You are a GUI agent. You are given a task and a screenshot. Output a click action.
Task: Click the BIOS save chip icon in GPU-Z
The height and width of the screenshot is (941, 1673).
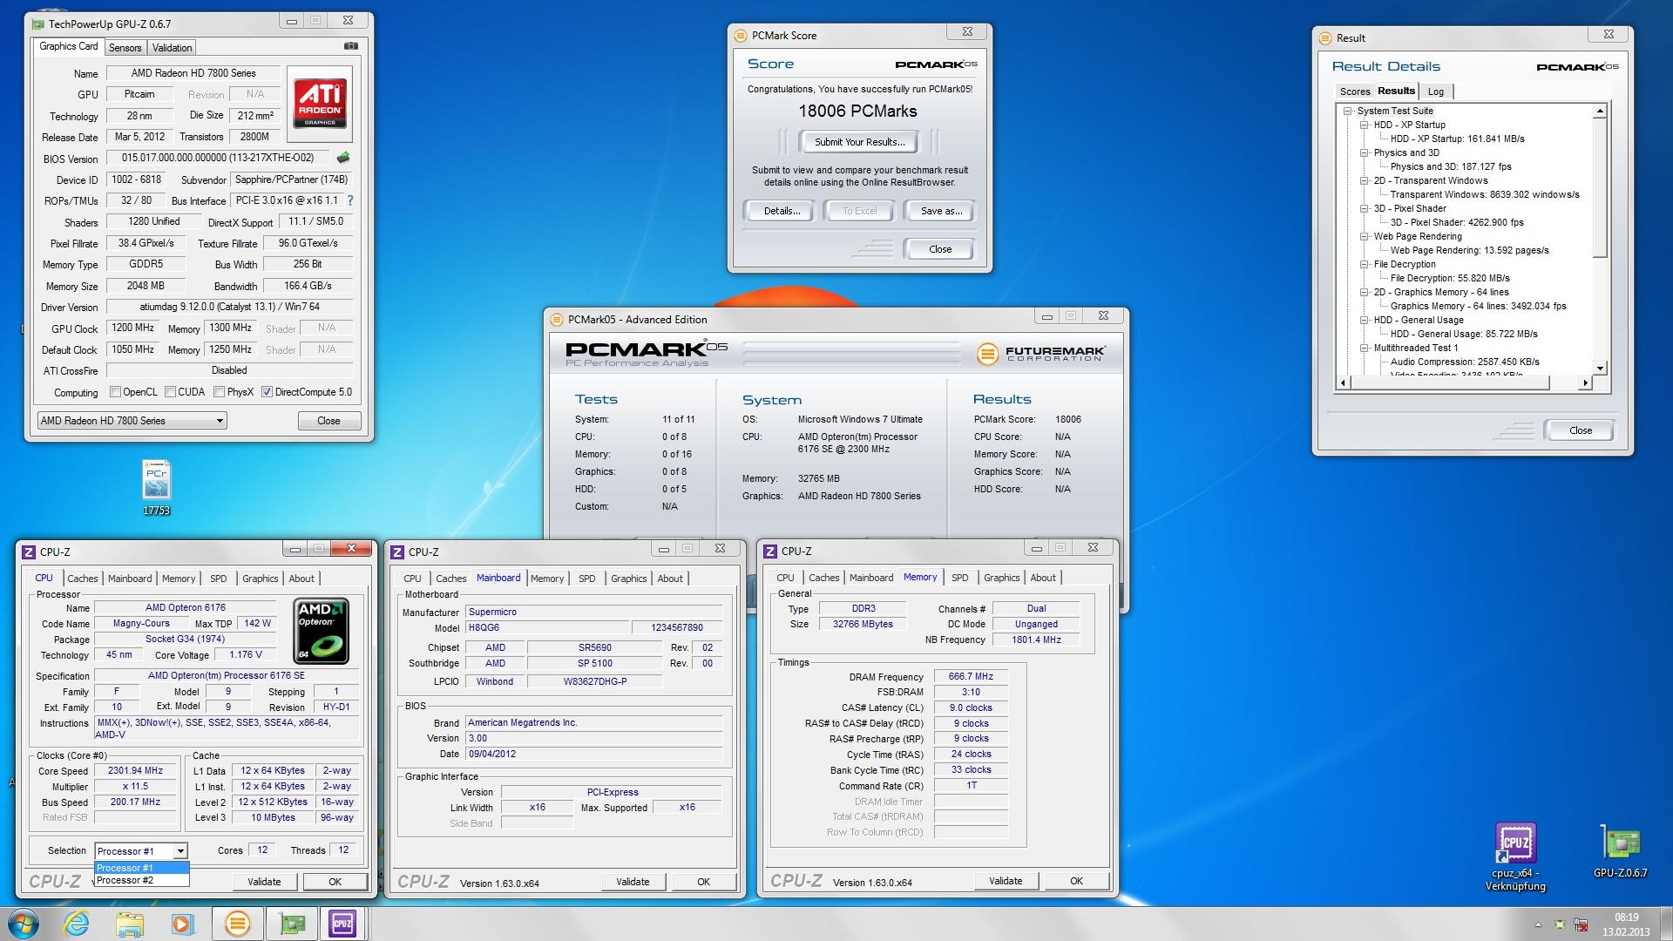343,158
